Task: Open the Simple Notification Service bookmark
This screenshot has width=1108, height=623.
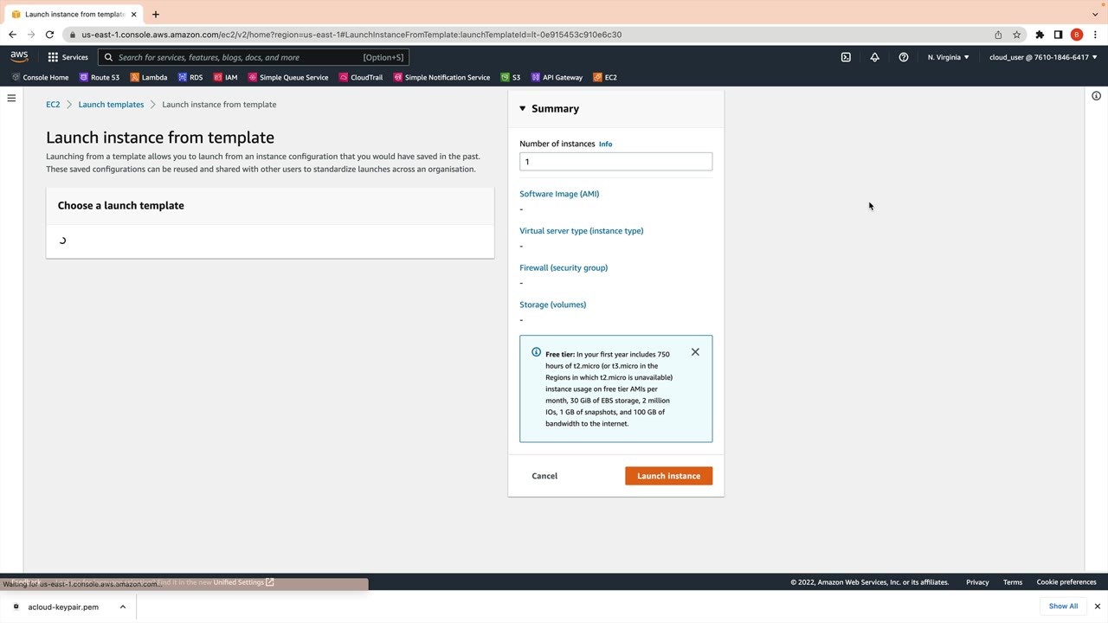Action: point(441,77)
